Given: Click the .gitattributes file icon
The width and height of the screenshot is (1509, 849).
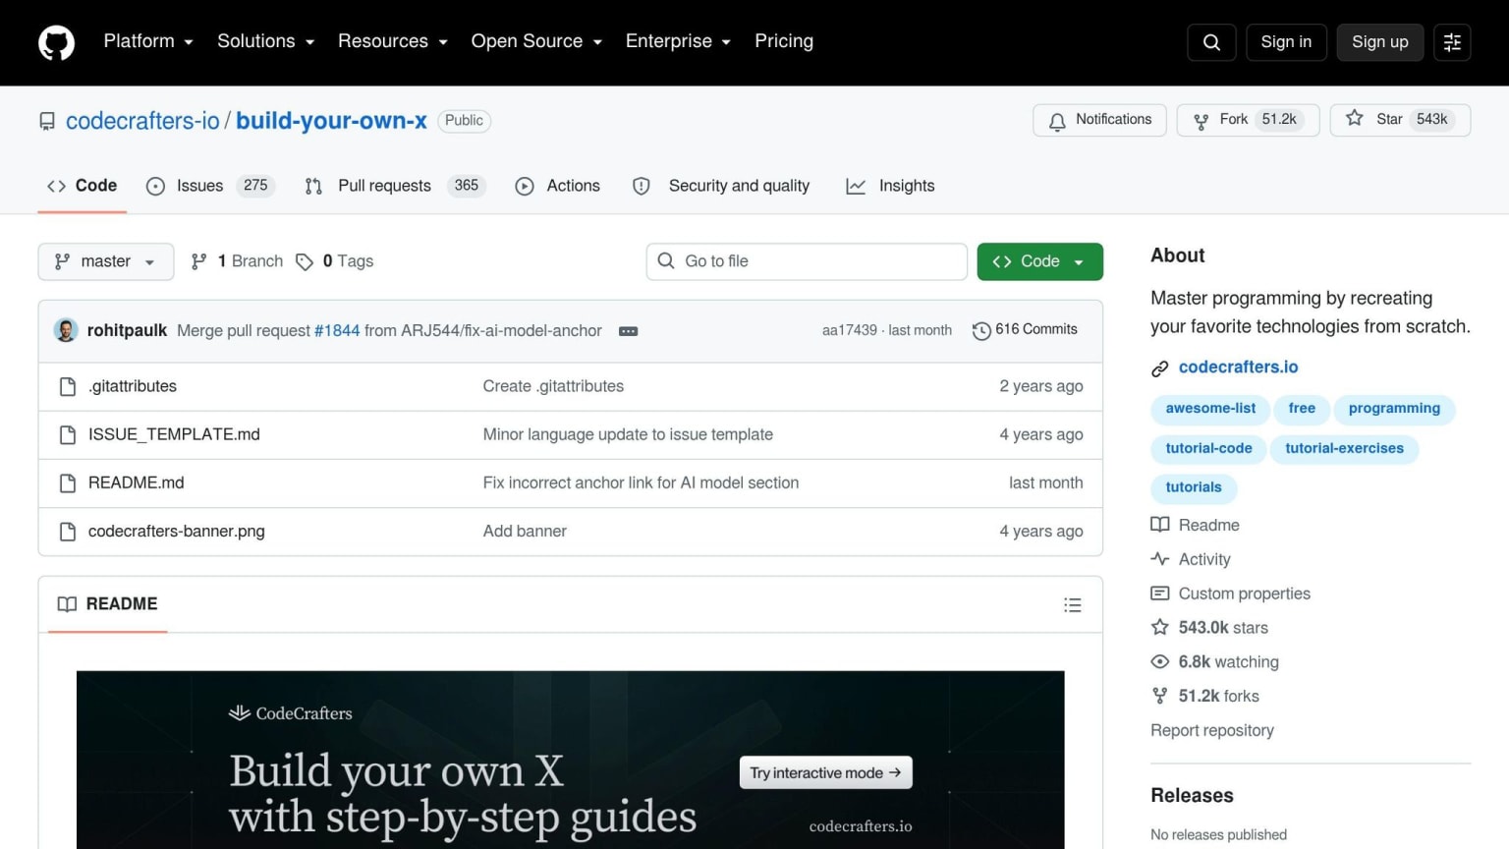Looking at the screenshot, I should coord(68,387).
